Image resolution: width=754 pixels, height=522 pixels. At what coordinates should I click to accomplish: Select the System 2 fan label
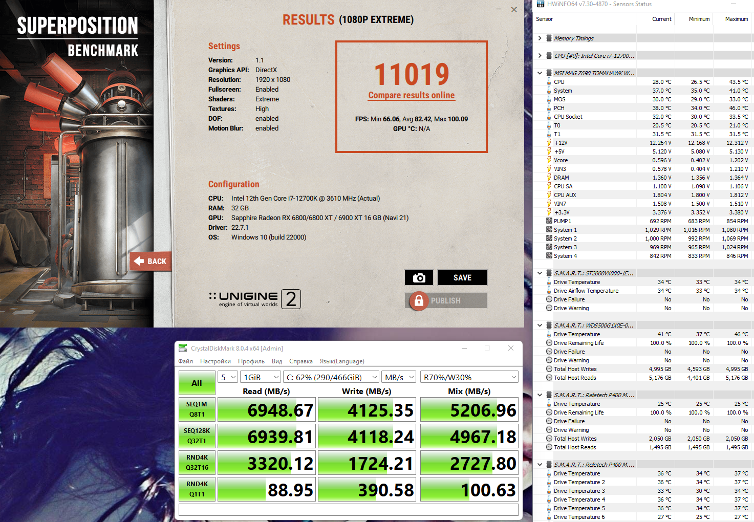[565, 238]
